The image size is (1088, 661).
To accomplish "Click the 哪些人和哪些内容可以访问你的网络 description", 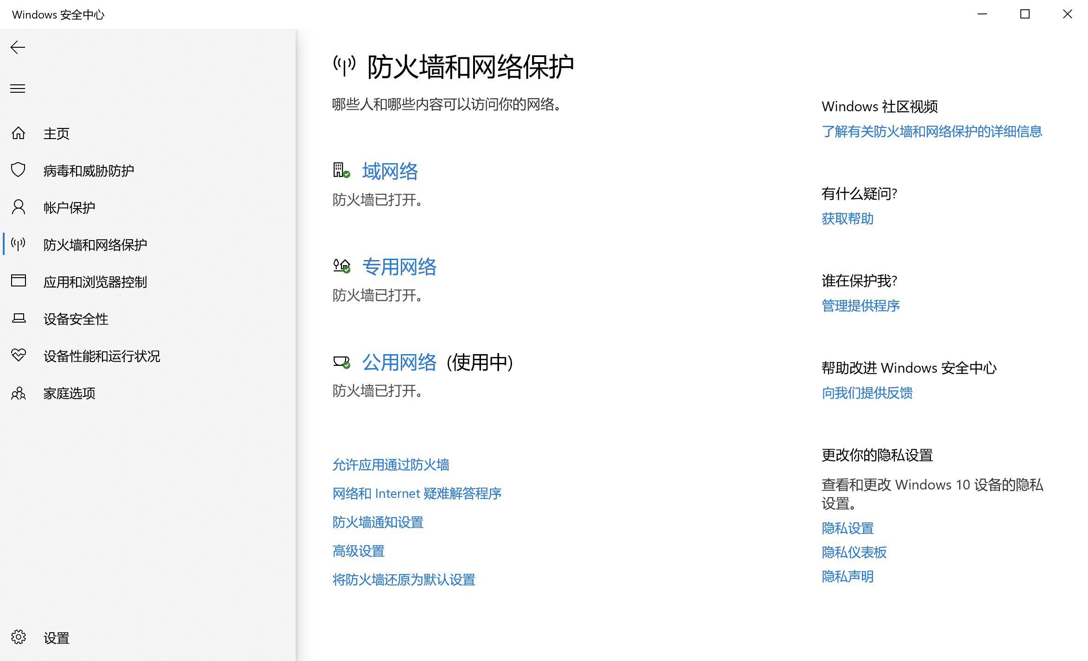I will pyautogui.click(x=447, y=104).
